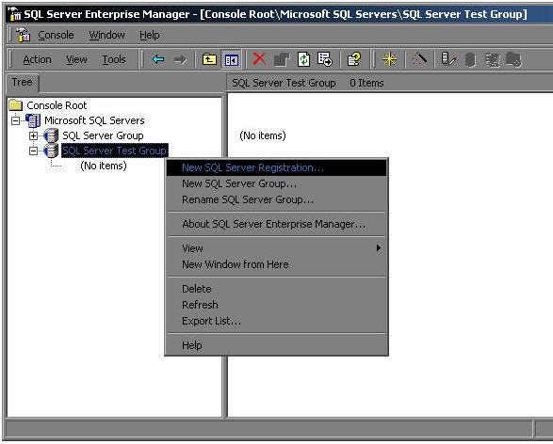This screenshot has width=553, height=444.
Task: Open the Tools menu
Action: coord(114,60)
